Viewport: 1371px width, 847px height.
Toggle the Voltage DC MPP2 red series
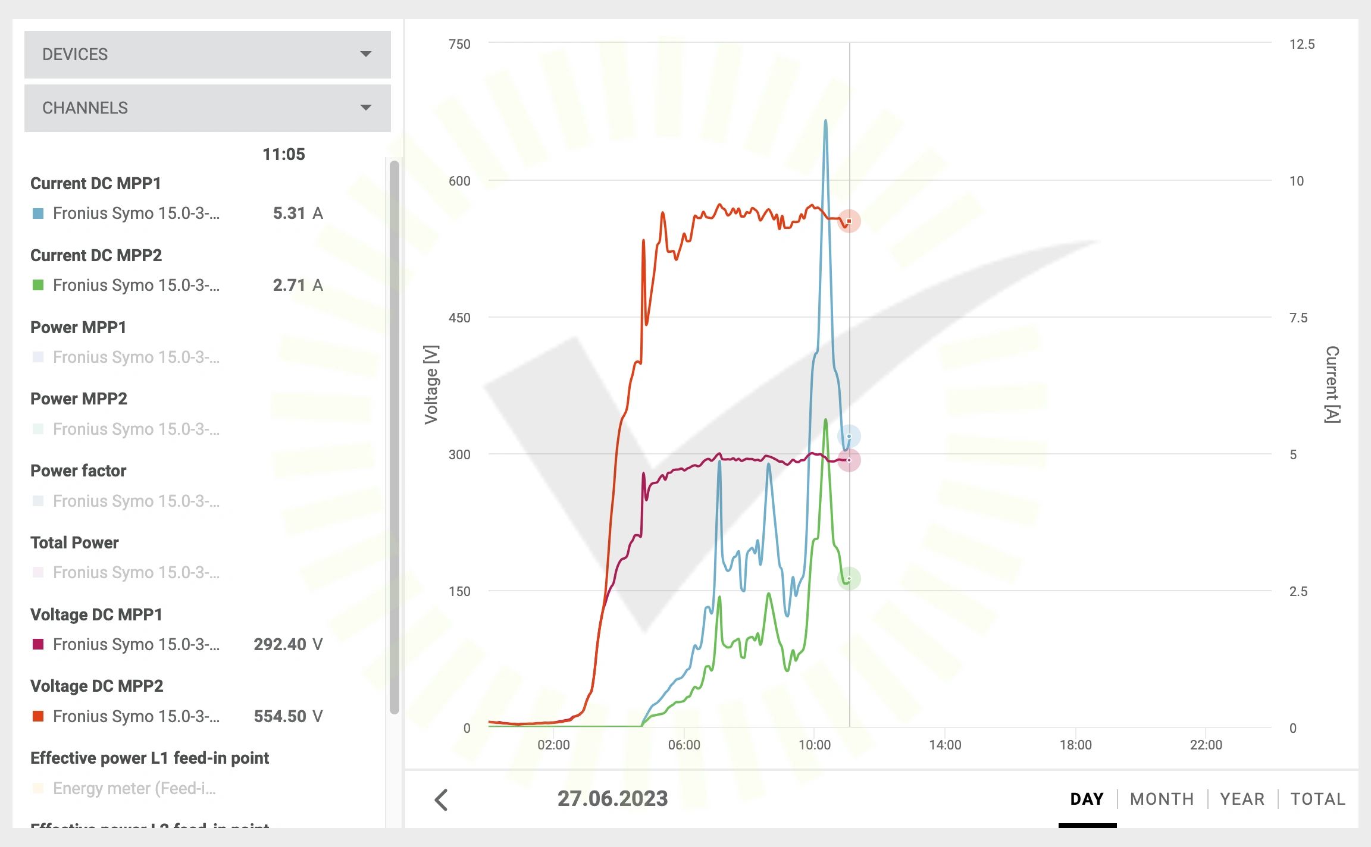[38, 716]
